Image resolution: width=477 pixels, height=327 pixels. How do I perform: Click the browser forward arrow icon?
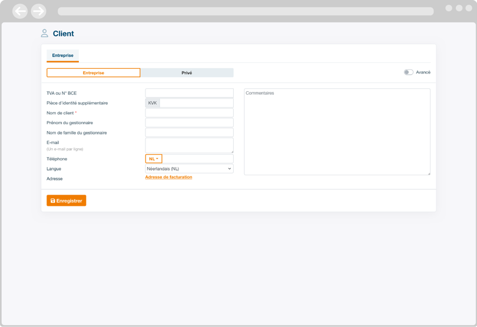[x=38, y=11]
